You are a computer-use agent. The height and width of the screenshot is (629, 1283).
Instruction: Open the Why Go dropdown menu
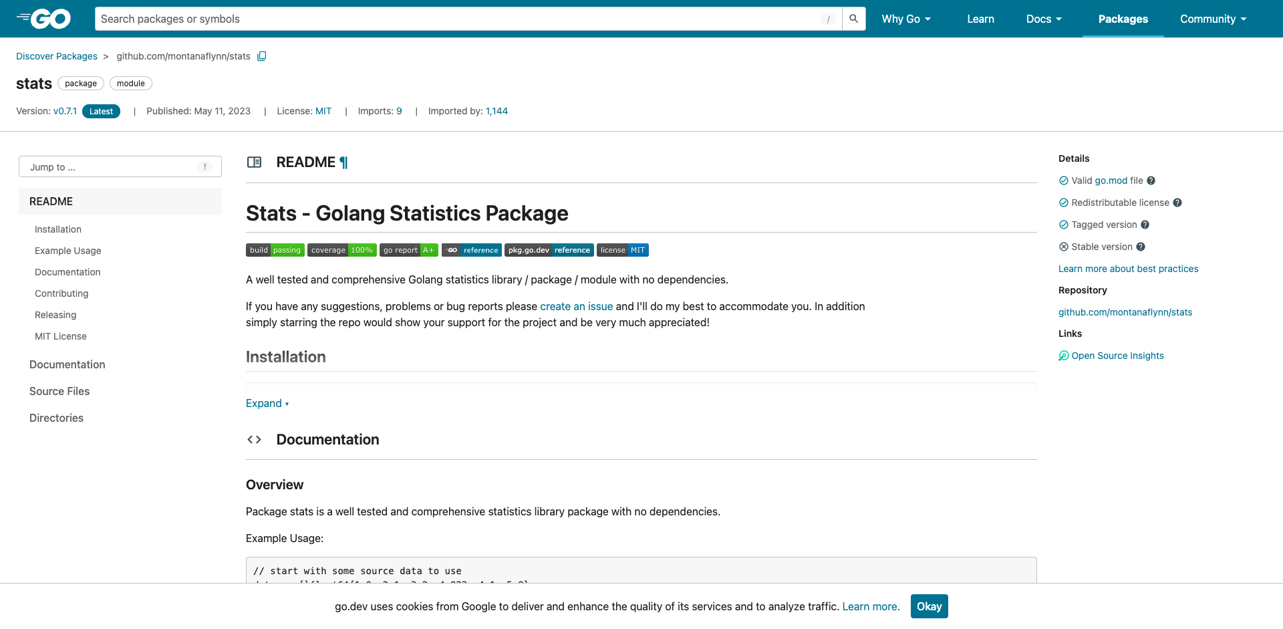[906, 19]
